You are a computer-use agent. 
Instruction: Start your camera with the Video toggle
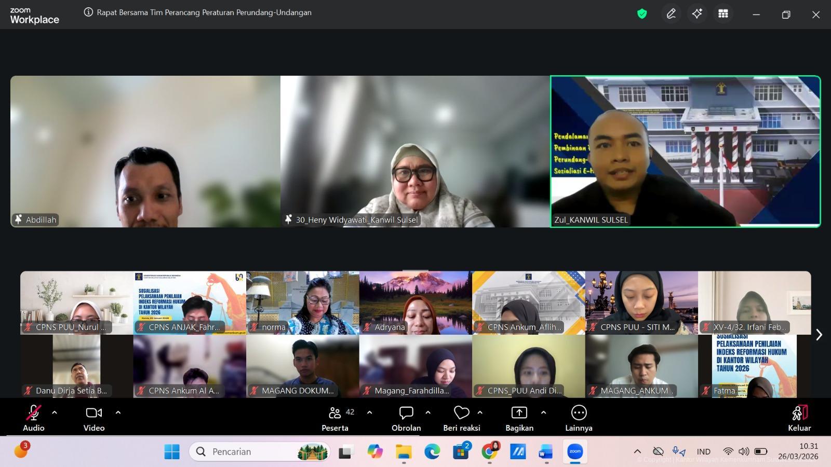[x=93, y=413]
